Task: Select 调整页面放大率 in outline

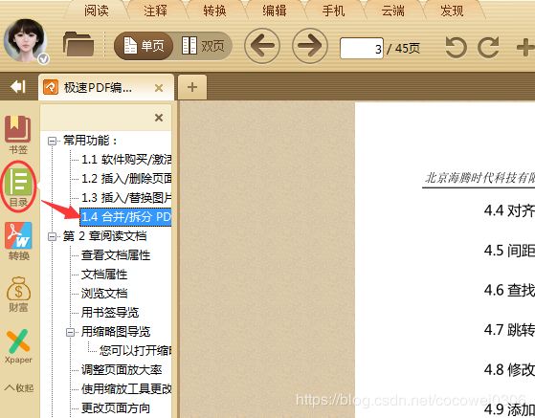Action: click(x=122, y=369)
